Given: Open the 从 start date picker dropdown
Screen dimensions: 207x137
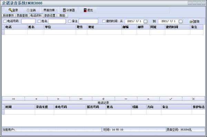Looking at the screenshot, I should pyautogui.click(x=145, y=21).
